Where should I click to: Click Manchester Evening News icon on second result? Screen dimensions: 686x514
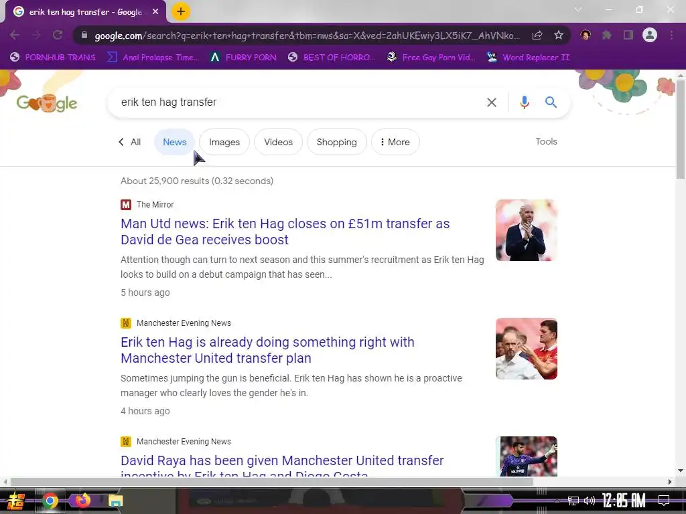coord(126,323)
